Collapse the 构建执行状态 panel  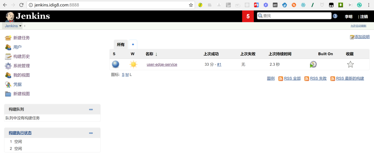click(91, 133)
